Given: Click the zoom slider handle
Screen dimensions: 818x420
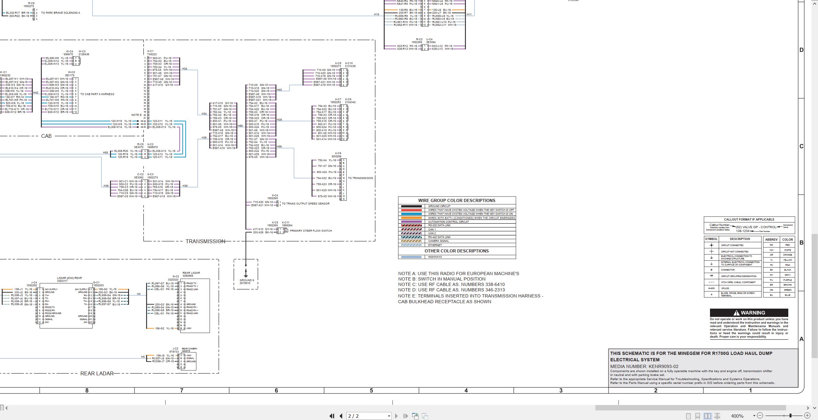Looking at the screenshot, I should point(790,416).
